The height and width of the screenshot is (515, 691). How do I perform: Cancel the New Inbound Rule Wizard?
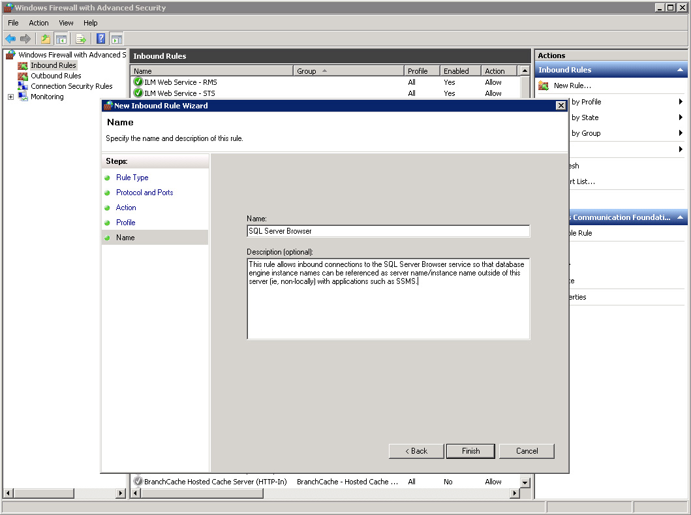point(527,451)
